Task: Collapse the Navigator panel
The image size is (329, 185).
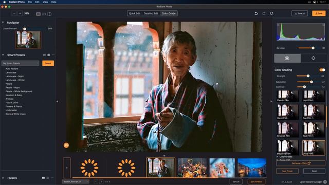Action: coord(3,23)
